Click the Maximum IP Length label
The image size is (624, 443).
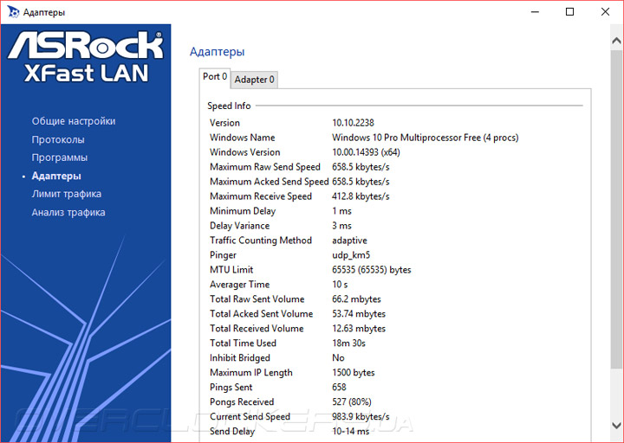click(251, 373)
